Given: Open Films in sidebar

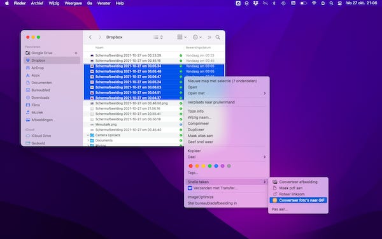Looking at the screenshot, I should pos(36,105).
